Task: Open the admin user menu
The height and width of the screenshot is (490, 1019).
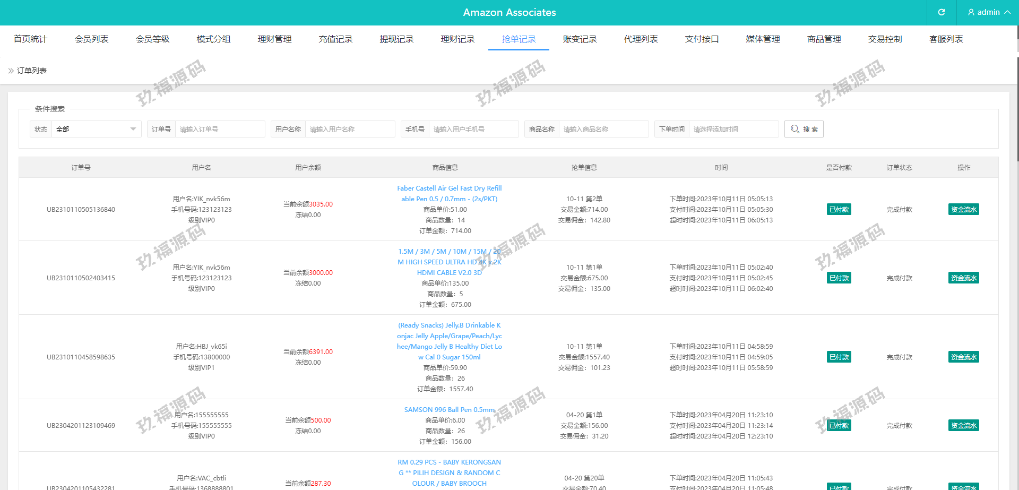Action: pyautogui.click(x=988, y=12)
